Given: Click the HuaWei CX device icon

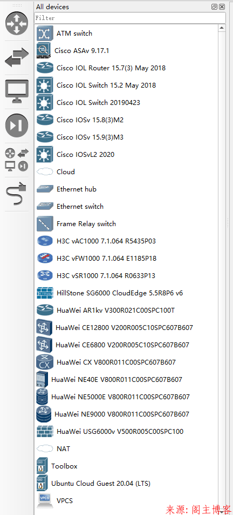Looking at the screenshot, I should pyautogui.click(x=45, y=362).
